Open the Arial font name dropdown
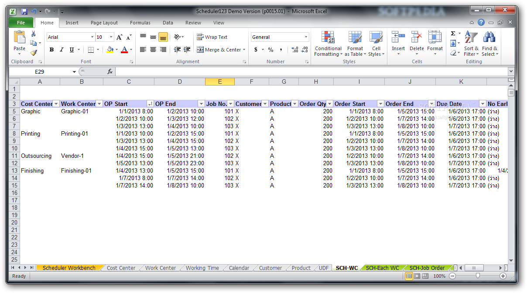This screenshot has width=527, height=293. coord(92,37)
